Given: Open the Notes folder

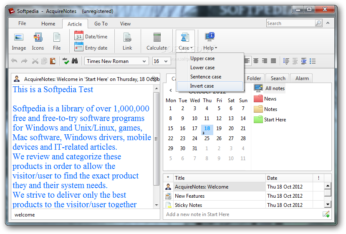Looking at the screenshot, I should tap(266, 109).
